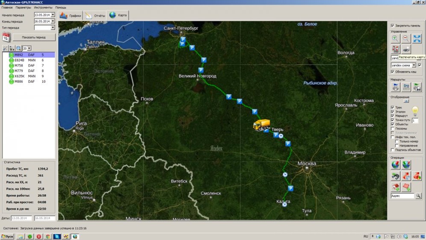Click the yellow light bulb icon
This screenshot has width=426, height=240.
[415, 110]
